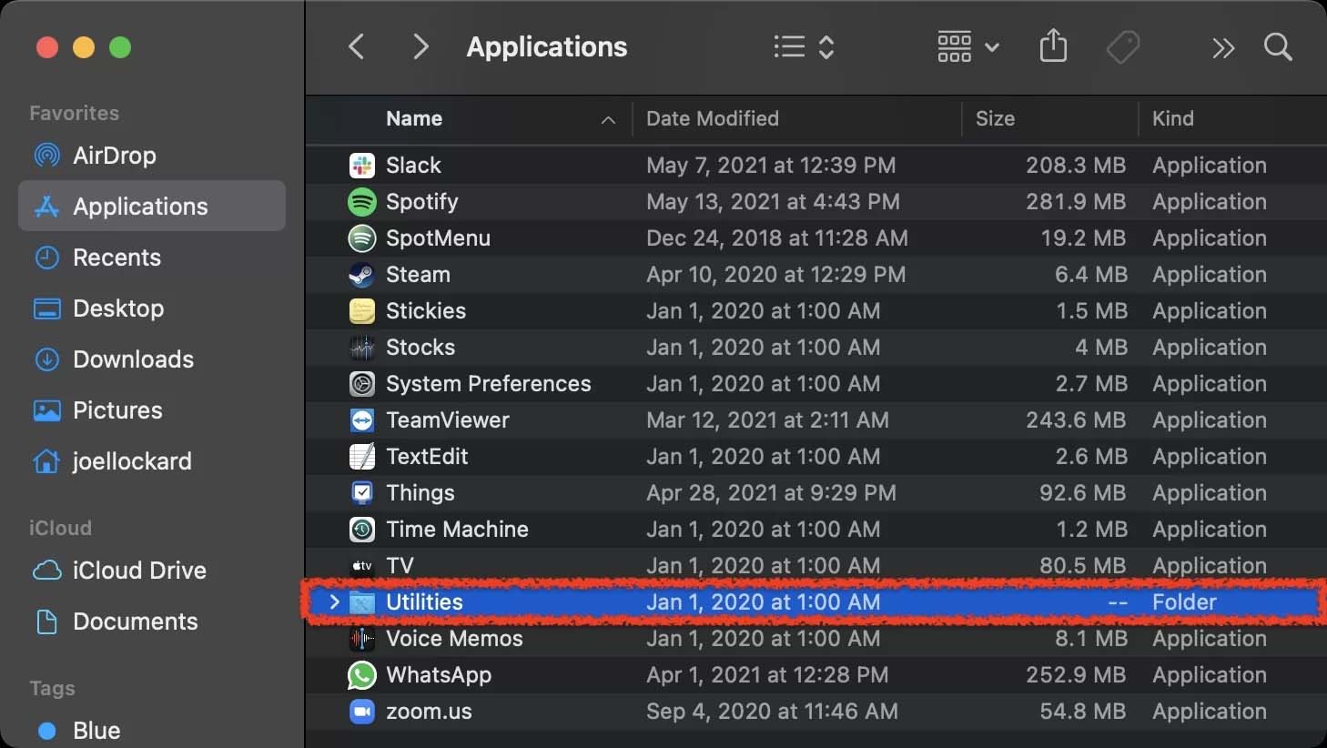Open the search magnifier icon
Screen dimensions: 1327x748
(x=1278, y=46)
